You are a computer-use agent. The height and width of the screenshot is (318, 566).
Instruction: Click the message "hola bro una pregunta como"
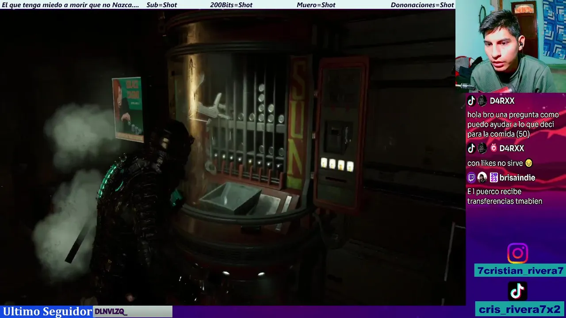[513, 124]
